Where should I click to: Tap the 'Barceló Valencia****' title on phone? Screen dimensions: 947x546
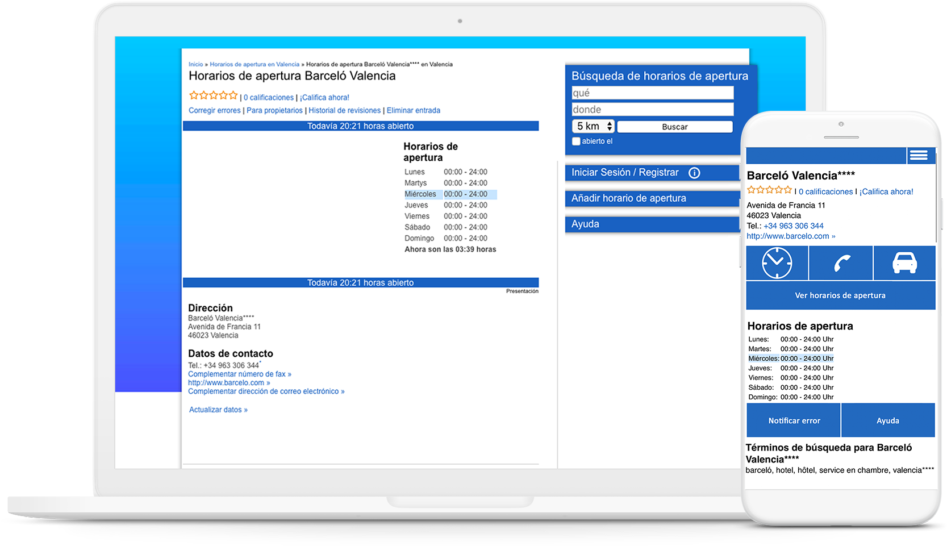(x=801, y=176)
